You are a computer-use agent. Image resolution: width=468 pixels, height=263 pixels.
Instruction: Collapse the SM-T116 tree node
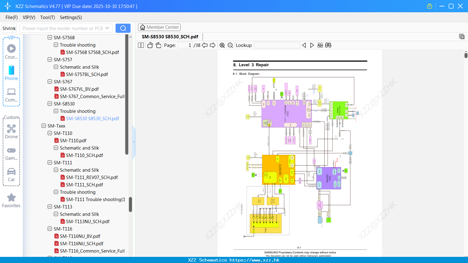(50, 229)
